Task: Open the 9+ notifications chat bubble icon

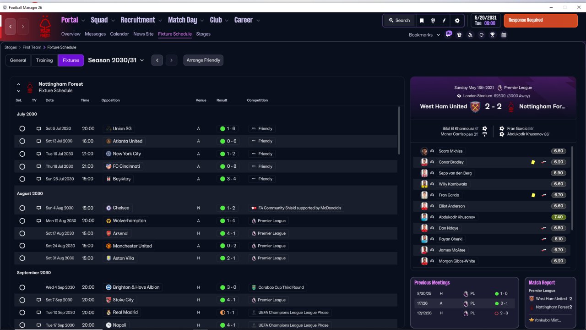Action: click(x=449, y=34)
